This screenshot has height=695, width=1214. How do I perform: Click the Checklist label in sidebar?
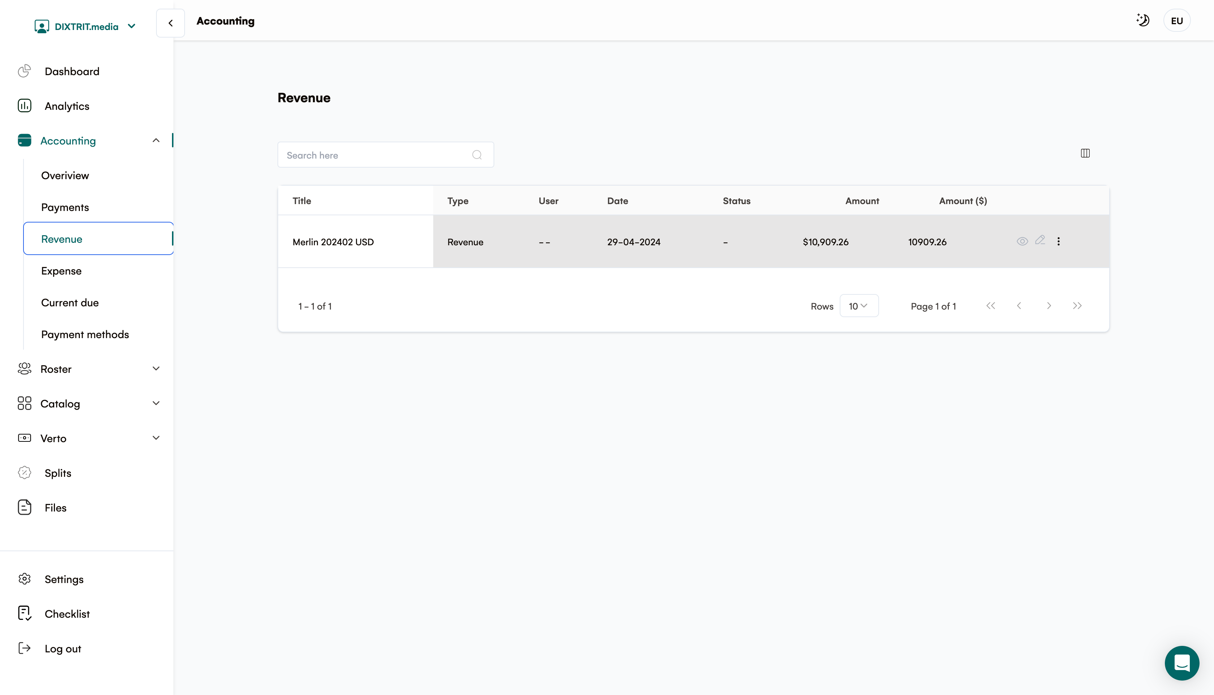pos(67,614)
